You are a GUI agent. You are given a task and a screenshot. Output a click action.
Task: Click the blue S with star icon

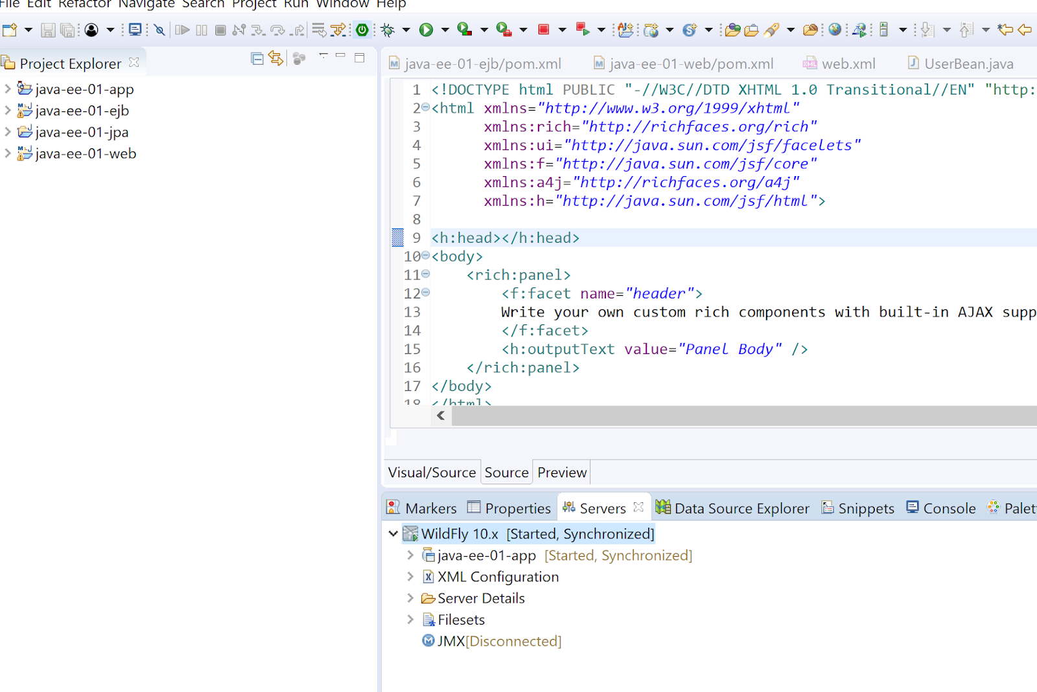click(690, 30)
